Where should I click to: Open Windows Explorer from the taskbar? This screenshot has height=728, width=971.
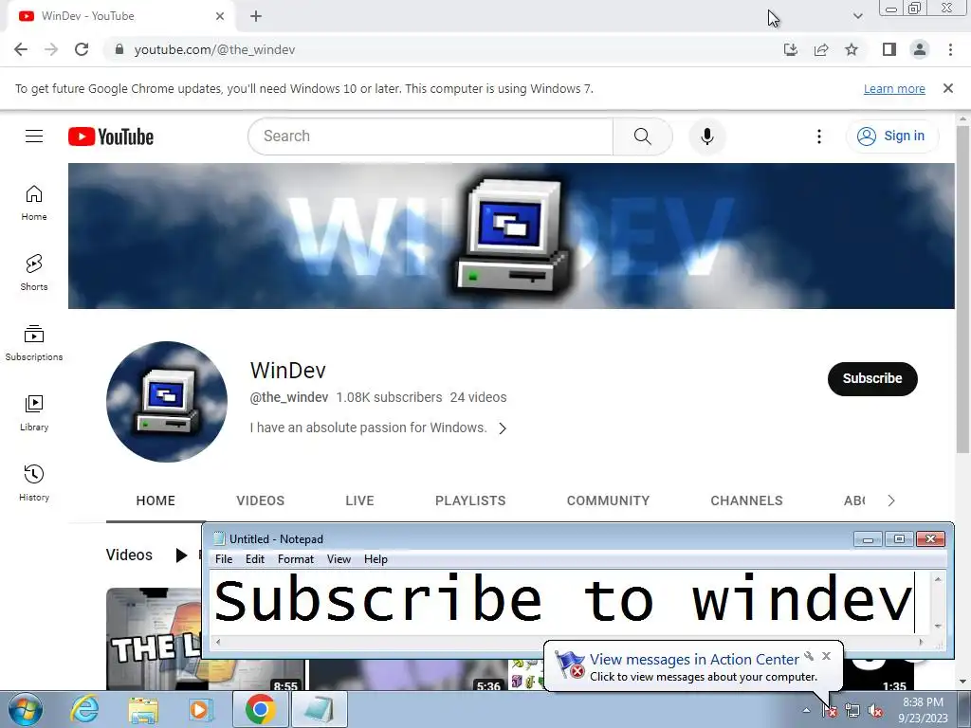click(143, 709)
